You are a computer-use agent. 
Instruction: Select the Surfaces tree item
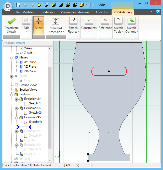[25, 159]
